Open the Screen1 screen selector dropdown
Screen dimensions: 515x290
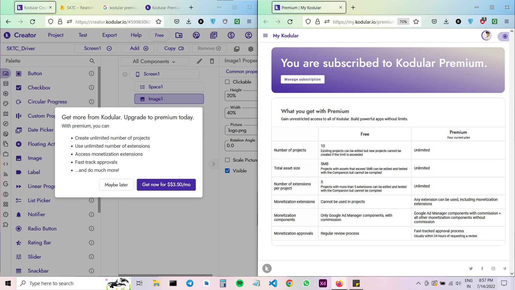97,48
